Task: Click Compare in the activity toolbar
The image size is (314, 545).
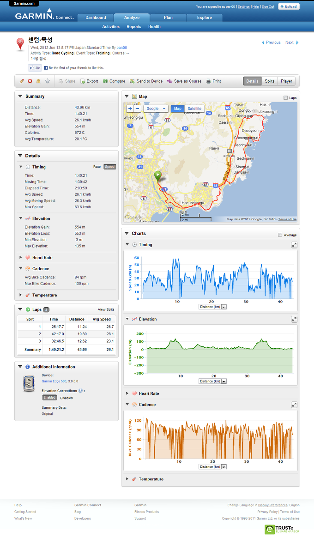Action: pos(114,81)
